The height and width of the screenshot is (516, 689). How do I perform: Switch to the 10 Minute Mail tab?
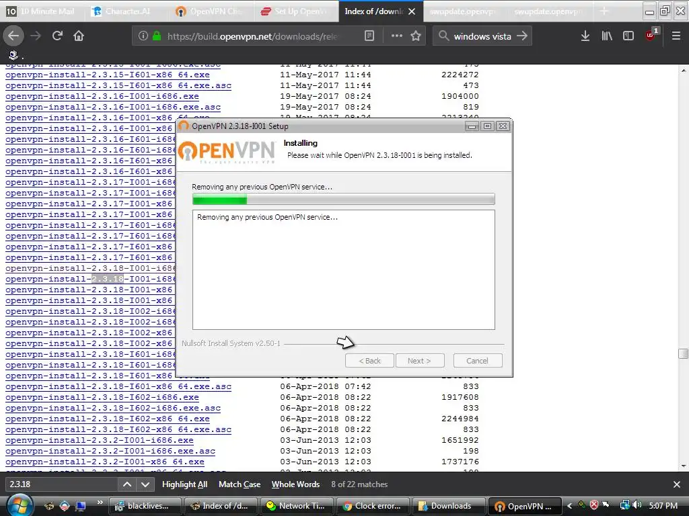pyautogui.click(x=41, y=11)
